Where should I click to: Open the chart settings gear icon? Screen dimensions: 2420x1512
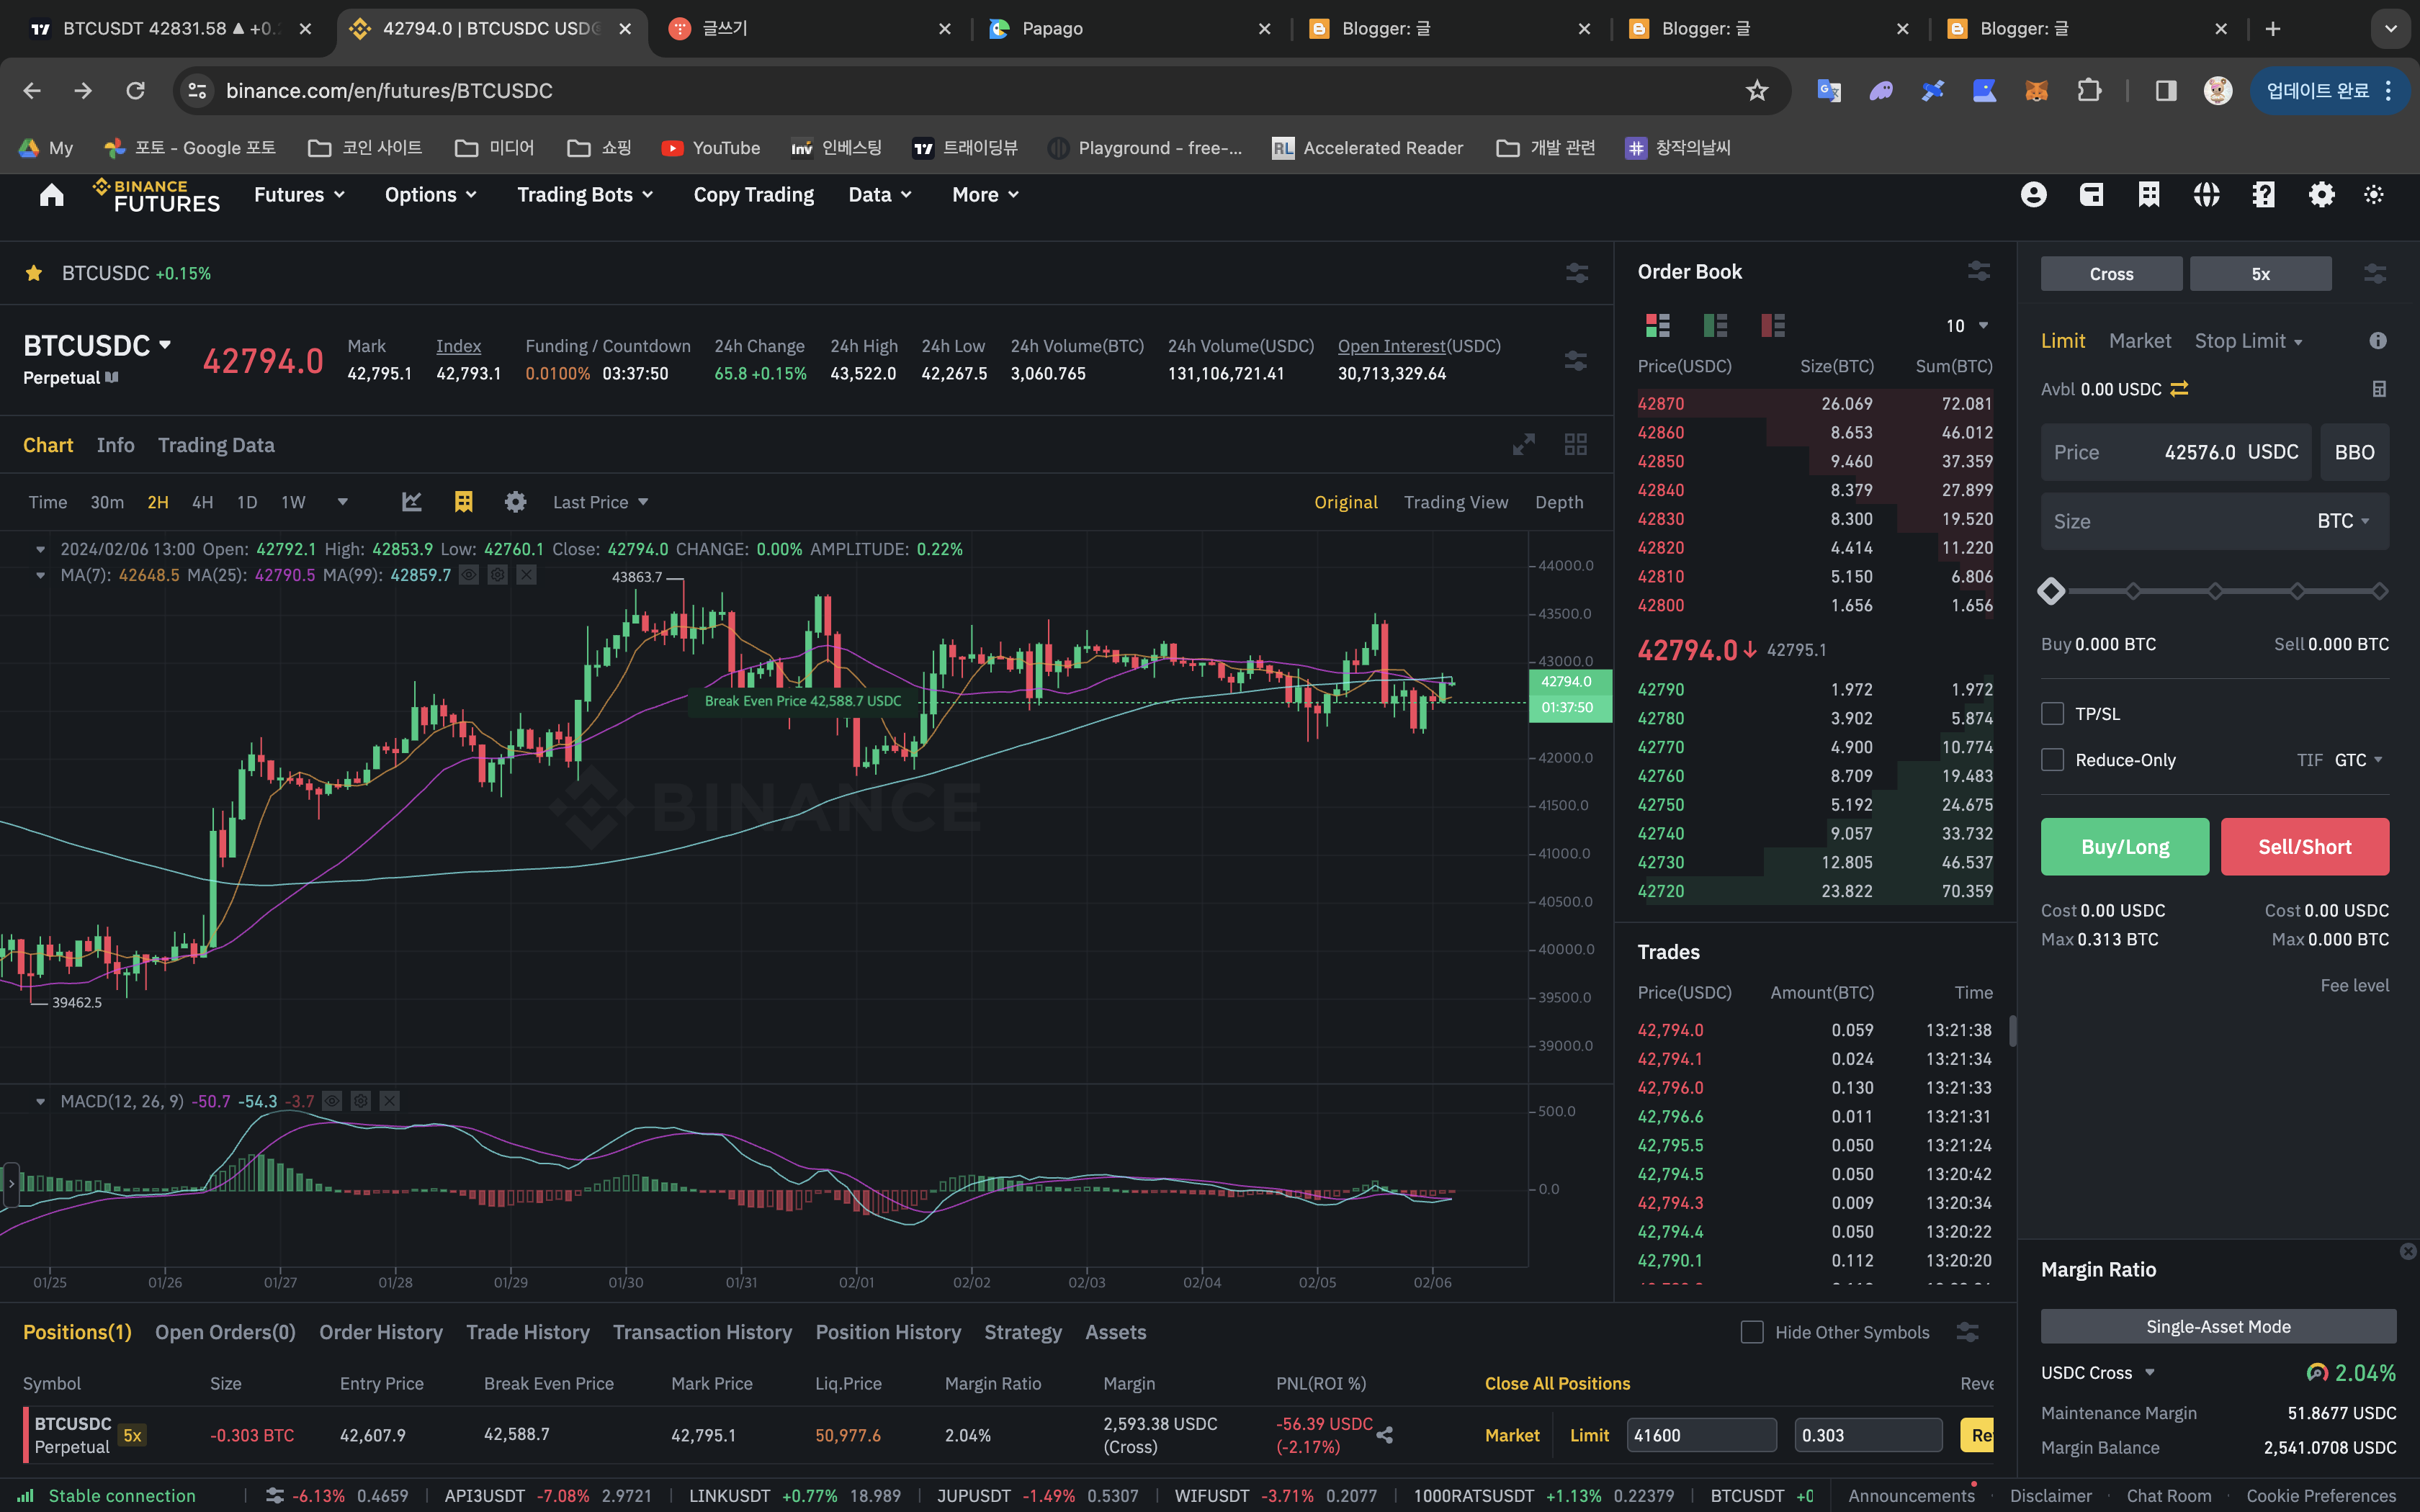point(515,502)
